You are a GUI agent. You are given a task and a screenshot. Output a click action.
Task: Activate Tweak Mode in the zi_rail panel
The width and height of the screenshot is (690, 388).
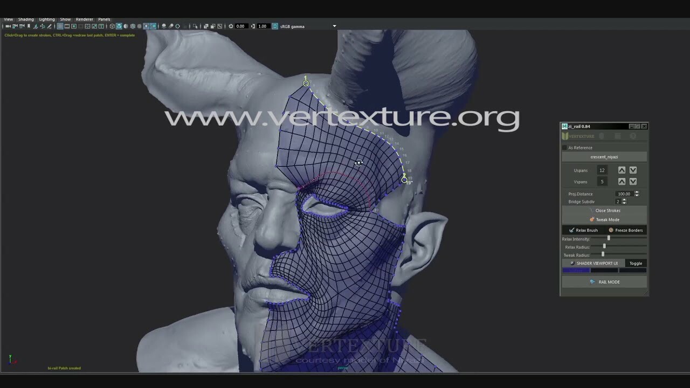pos(605,219)
